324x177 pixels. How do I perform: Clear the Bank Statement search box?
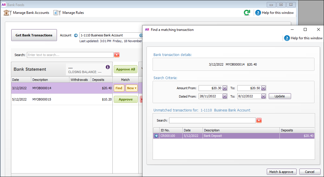pos(117,55)
